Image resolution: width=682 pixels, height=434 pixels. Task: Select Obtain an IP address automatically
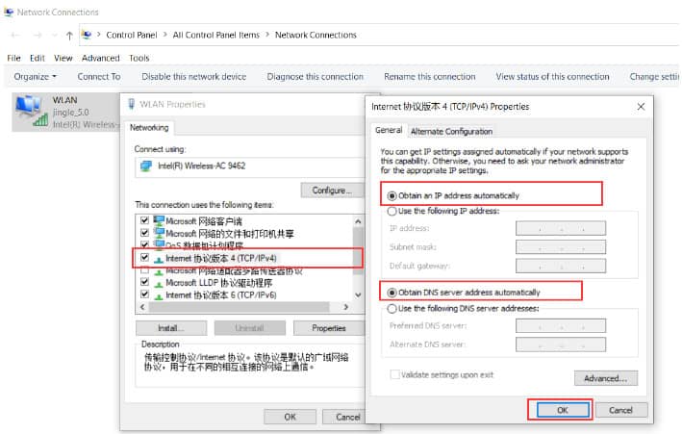click(392, 195)
